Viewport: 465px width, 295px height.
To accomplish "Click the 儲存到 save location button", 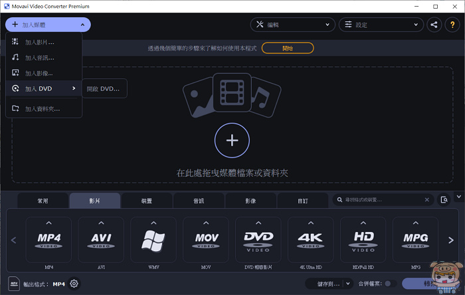I will click(325, 284).
